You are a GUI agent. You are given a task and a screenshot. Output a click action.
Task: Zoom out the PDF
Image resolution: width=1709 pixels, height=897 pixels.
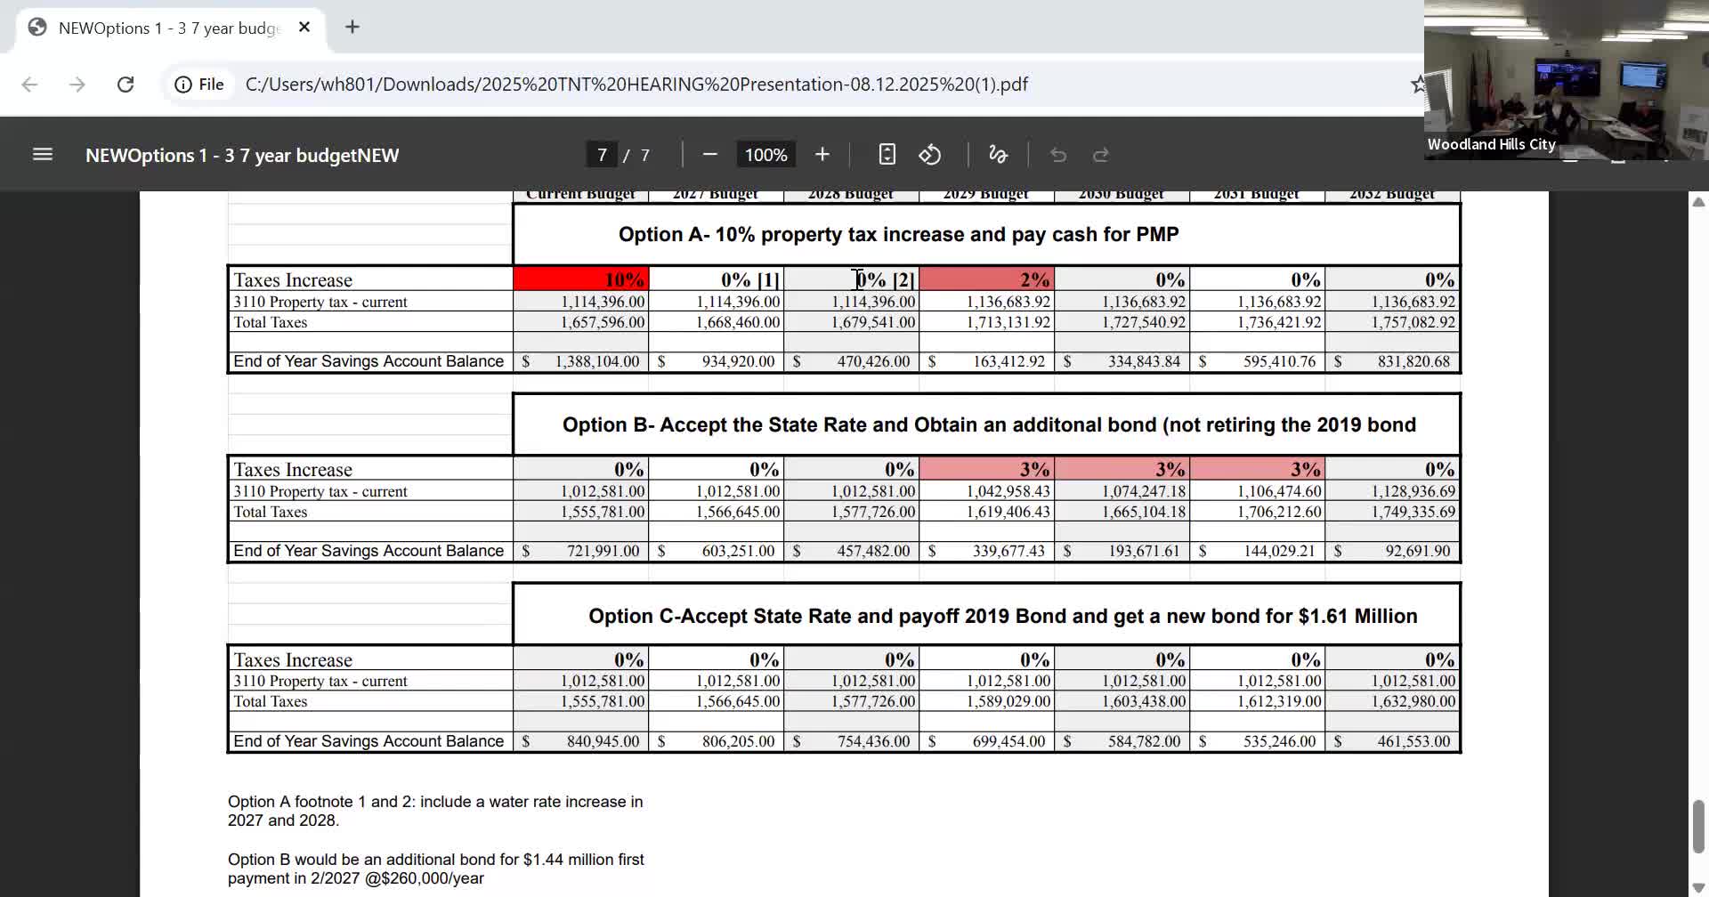(709, 155)
